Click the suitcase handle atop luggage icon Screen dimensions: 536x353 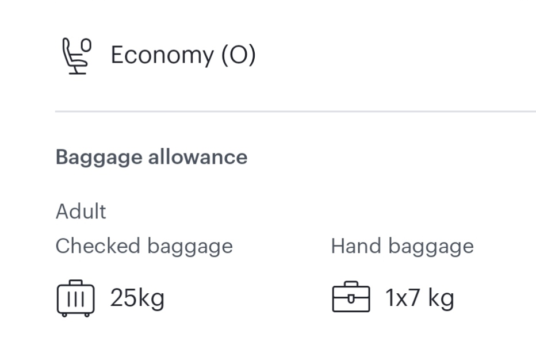(x=75, y=282)
